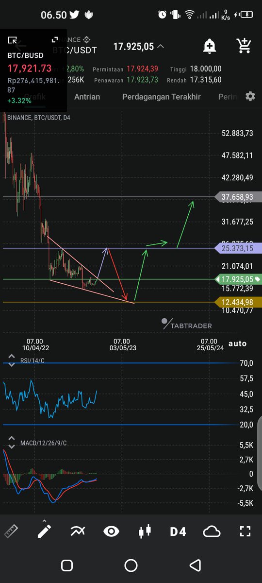
Task: Select the ruler measurement tool
Action: pos(11,532)
